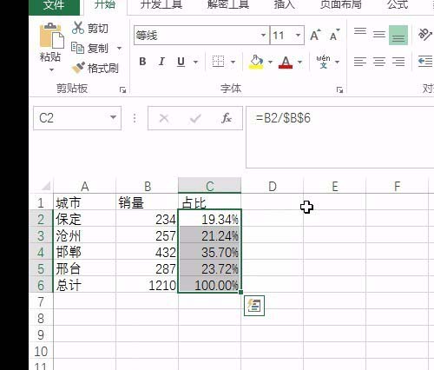Click the 复制 Copy button

click(x=90, y=48)
